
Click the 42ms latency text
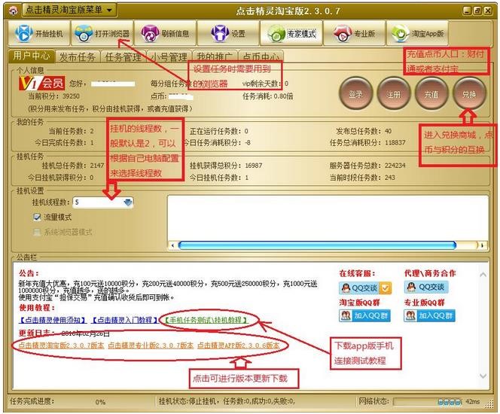pyautogui.click(x=473, y=401)
